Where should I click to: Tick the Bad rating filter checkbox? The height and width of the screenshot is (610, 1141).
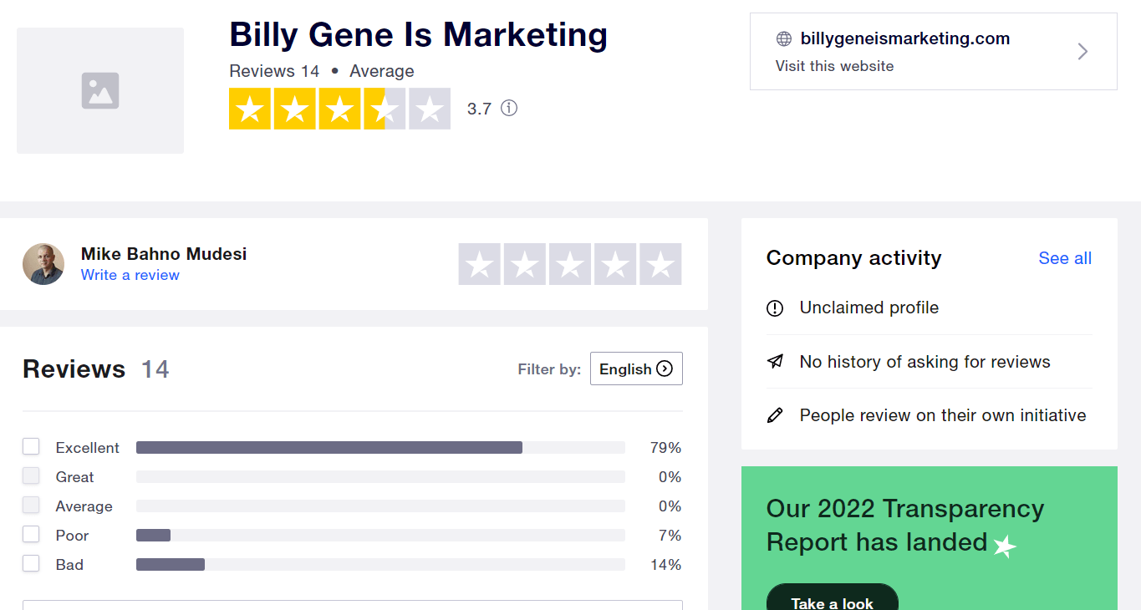[x=31, y=564]
